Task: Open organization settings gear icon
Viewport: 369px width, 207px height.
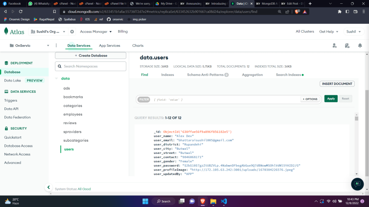Action: (x=72, y=31)
